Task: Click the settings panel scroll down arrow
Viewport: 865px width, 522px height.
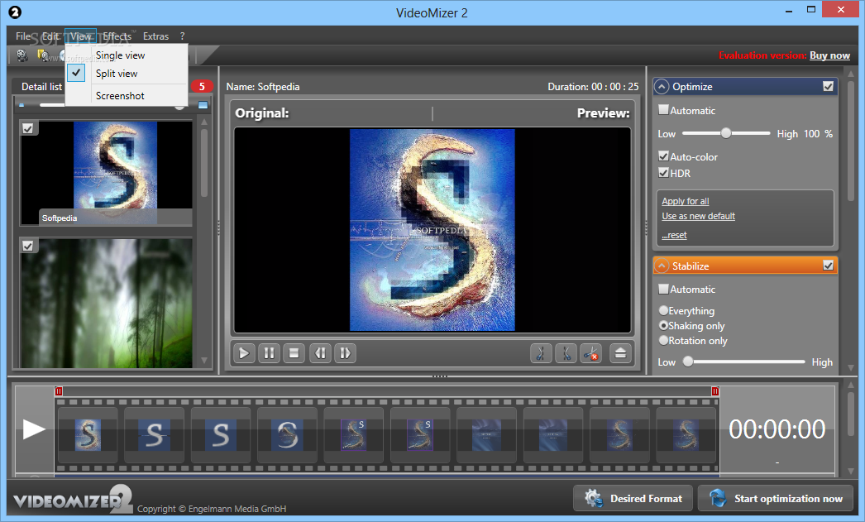Action: pyautogui.click(x=850, y=367)
